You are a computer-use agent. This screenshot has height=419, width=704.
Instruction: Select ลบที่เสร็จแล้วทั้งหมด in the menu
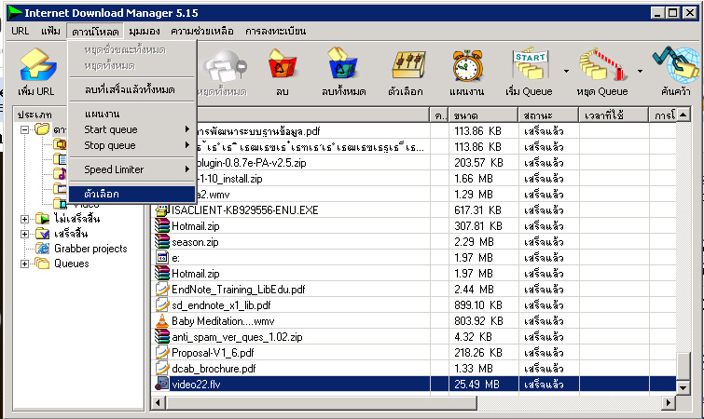[x=132, y=89]
